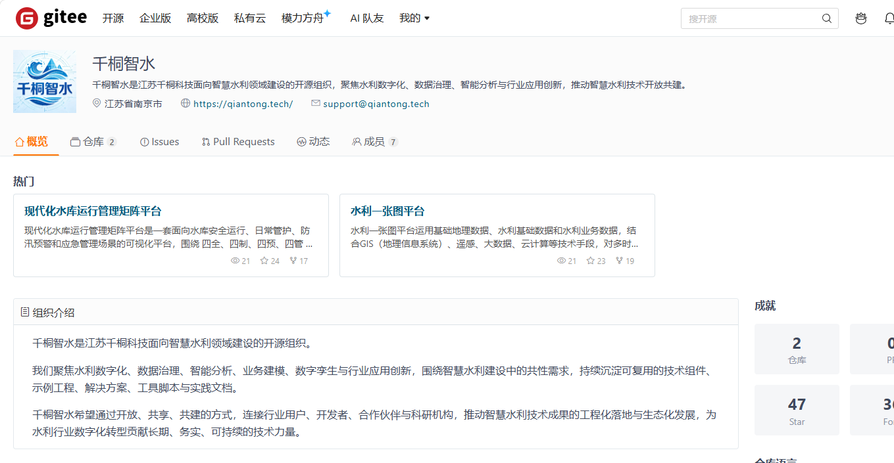Open the 现代化水库运行管理矩阵平台 repository link
This screenshot has height=463, width=894.
[93, 211]
